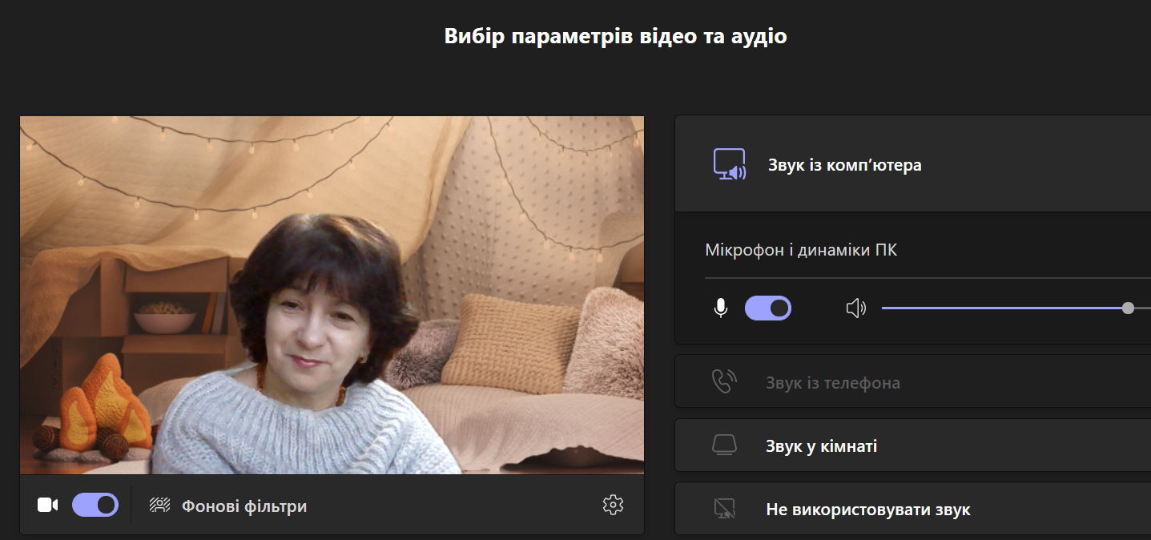This screenshot has width=1151, height=540.
Task: Click the Мікрофон і динаміки ПК label
Action: [x=801, y=250]
